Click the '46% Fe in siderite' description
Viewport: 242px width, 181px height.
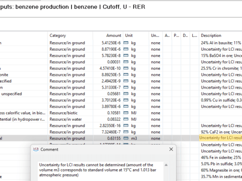tap(221, 157)
